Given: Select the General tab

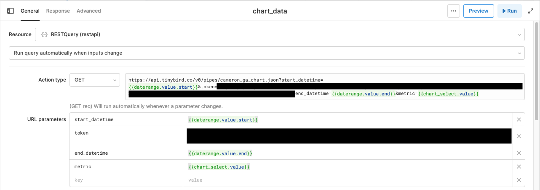Looking at the screenshot, I should (x=30, y=11).
